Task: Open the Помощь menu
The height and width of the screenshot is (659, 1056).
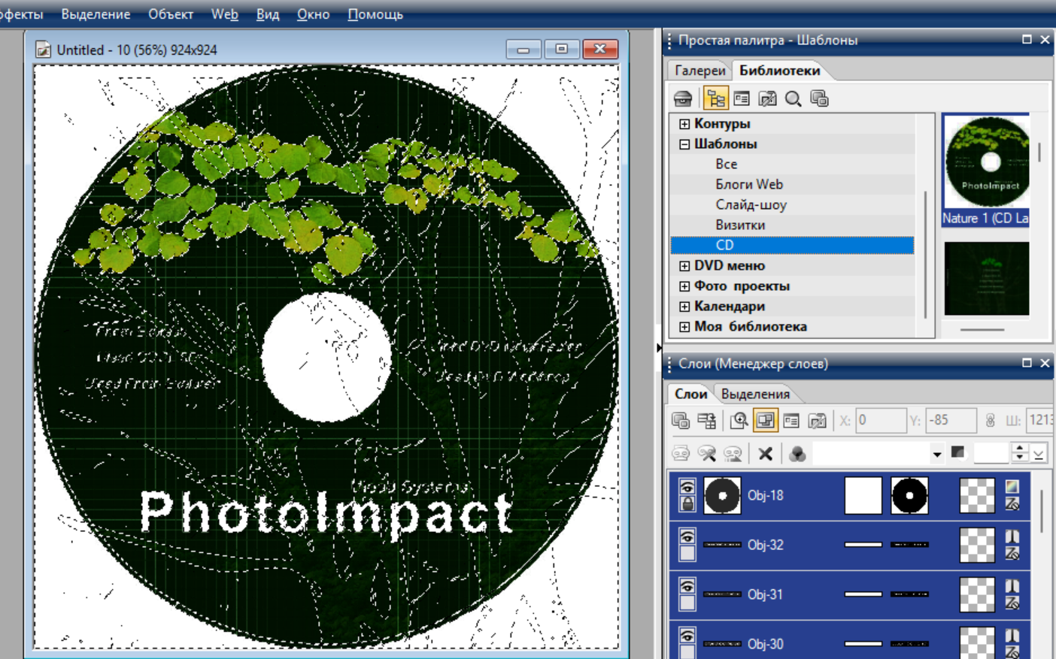Action: tap(375, 14)
